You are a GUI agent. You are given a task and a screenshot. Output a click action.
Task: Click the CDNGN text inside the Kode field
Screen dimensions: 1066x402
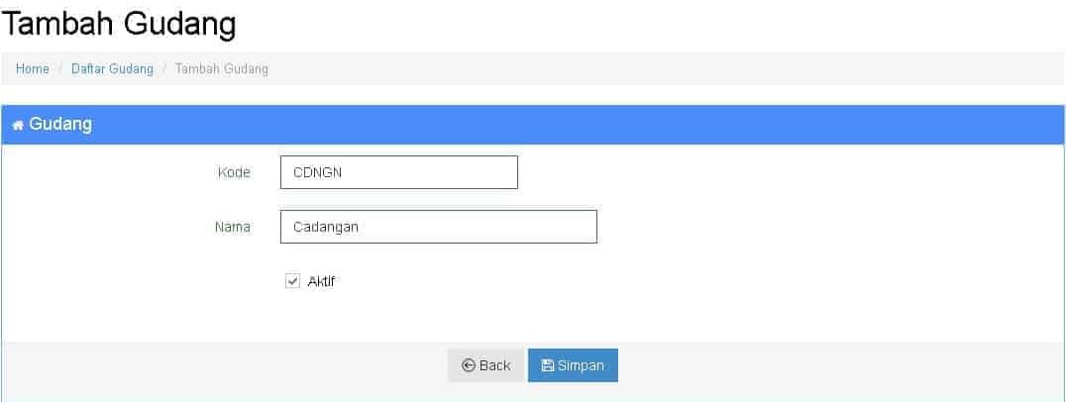click(317, 172)
